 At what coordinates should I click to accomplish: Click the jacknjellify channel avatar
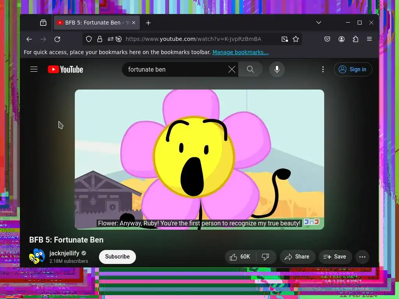click(37, 256)
